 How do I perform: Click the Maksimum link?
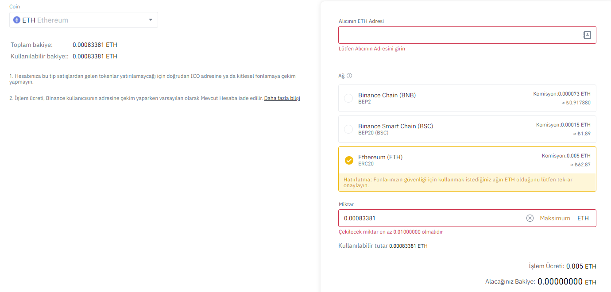(555, 218)
